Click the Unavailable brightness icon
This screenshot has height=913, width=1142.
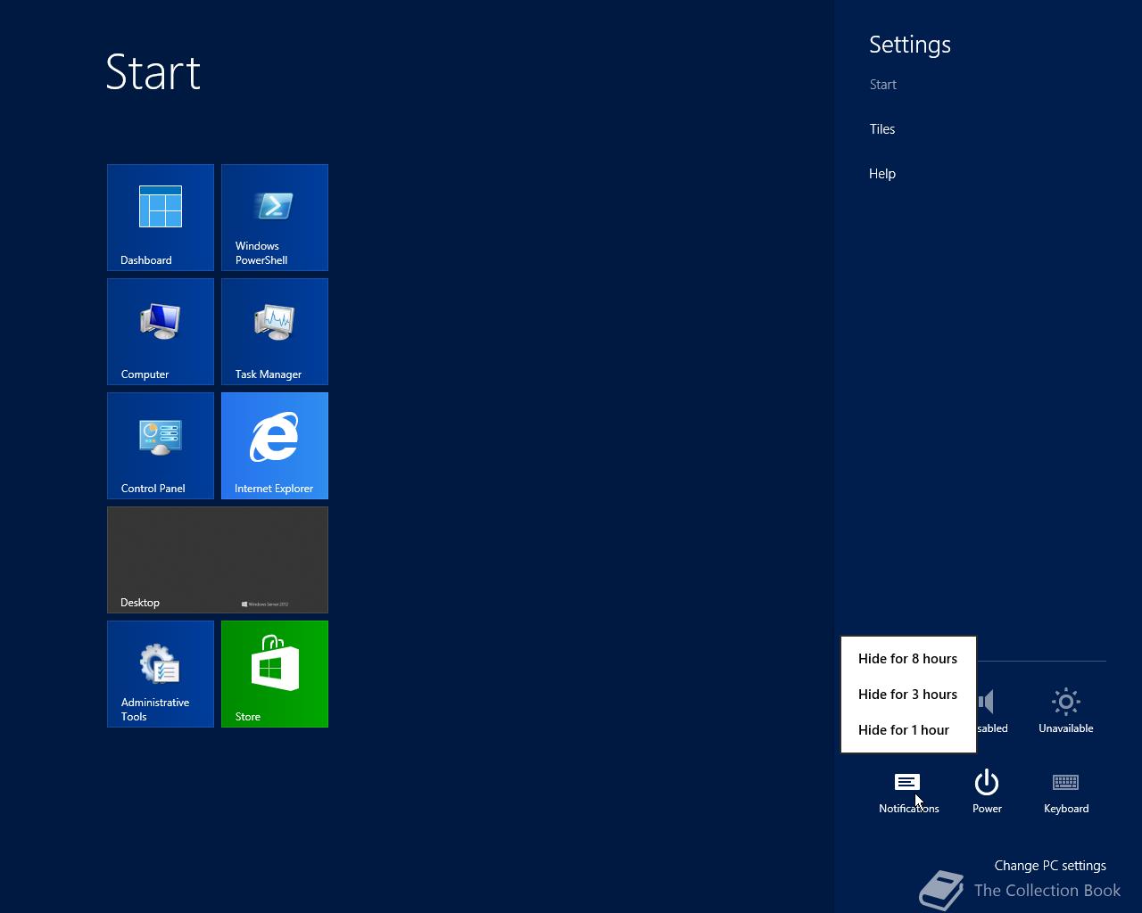point(1066,702)
